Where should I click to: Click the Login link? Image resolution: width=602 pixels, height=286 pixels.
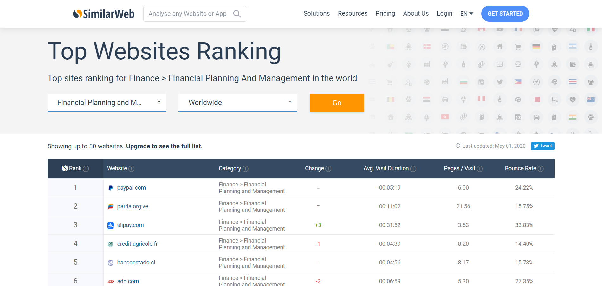[x=444, y=13]
